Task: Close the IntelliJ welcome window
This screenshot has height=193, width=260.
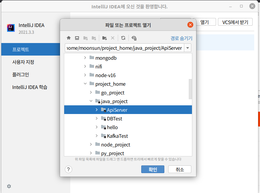Action: [252, 6]
